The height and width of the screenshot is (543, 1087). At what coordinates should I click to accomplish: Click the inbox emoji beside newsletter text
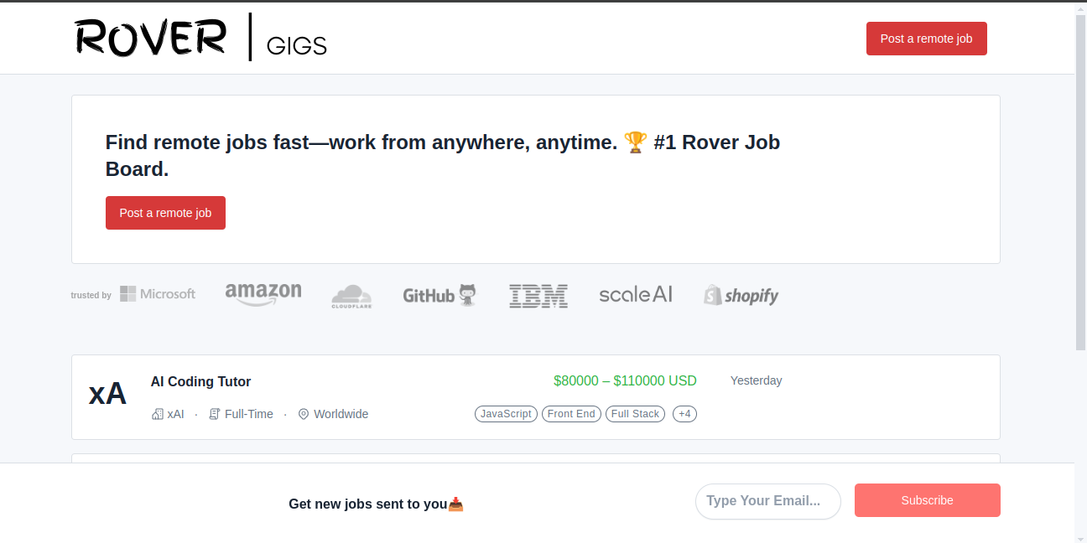click(x=455, y=504)
